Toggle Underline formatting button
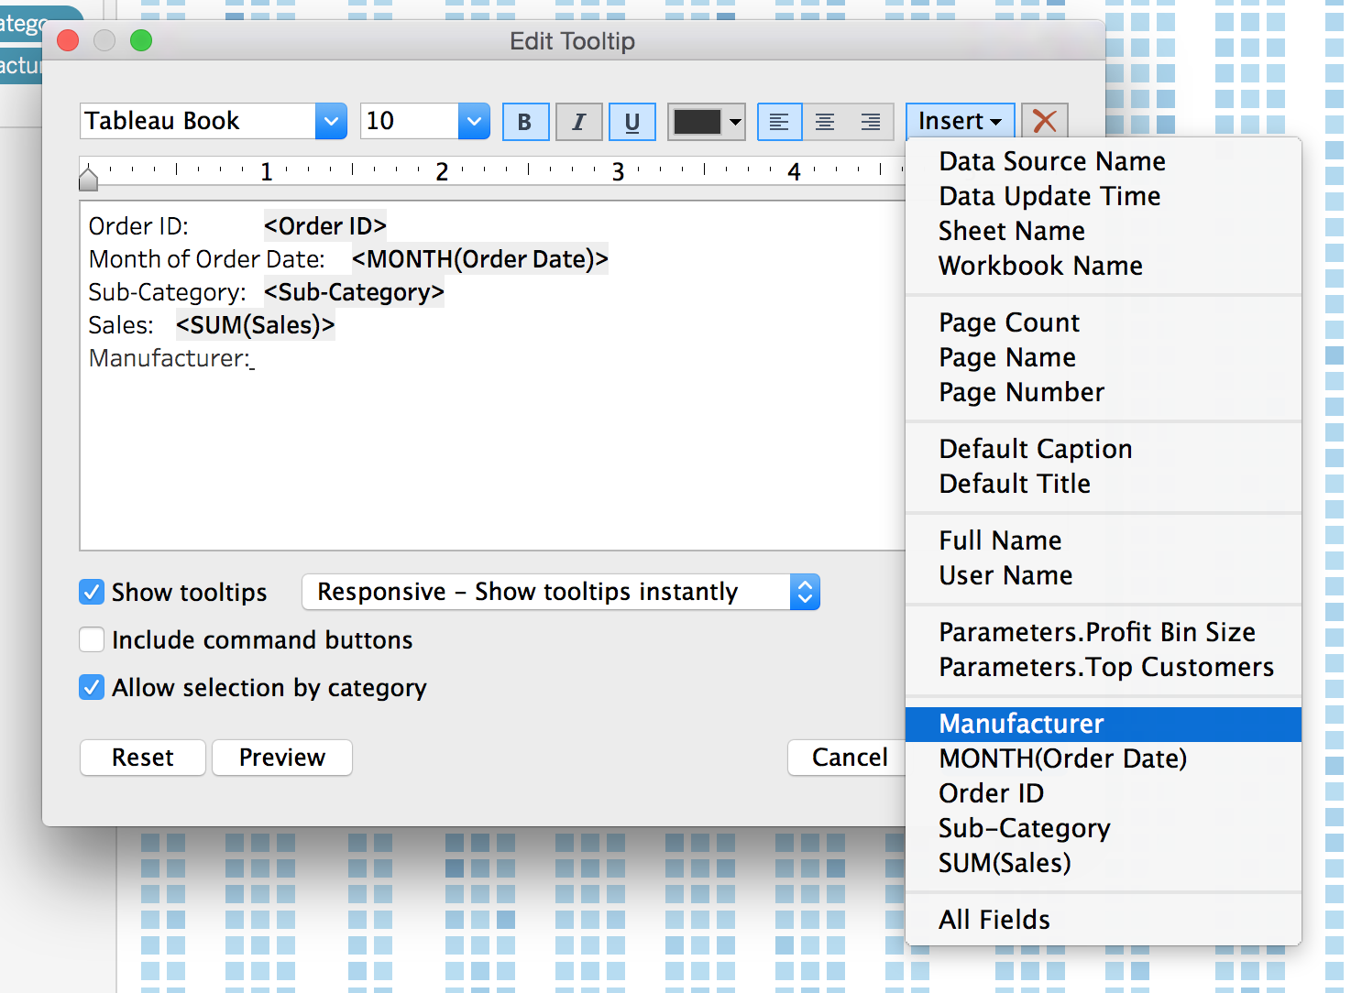This screenshot has height=993, width=1351. 632,122
